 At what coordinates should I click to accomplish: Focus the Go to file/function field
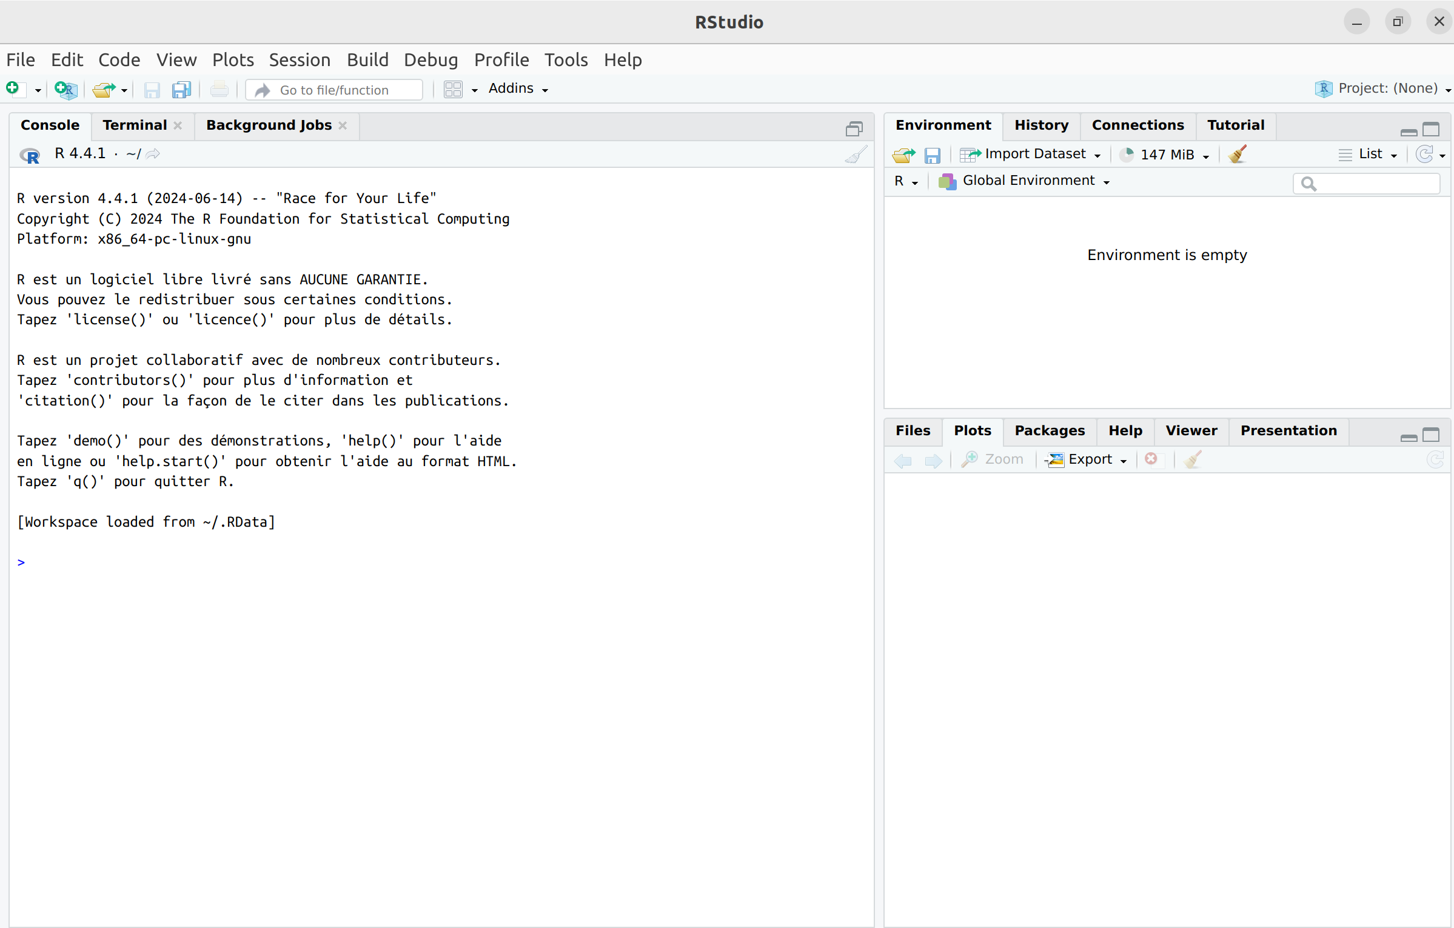334,90
